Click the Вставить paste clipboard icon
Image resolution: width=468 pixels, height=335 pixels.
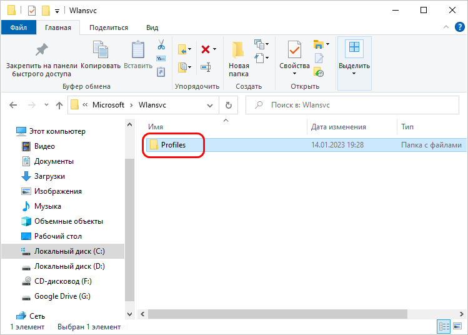point(138,49)
